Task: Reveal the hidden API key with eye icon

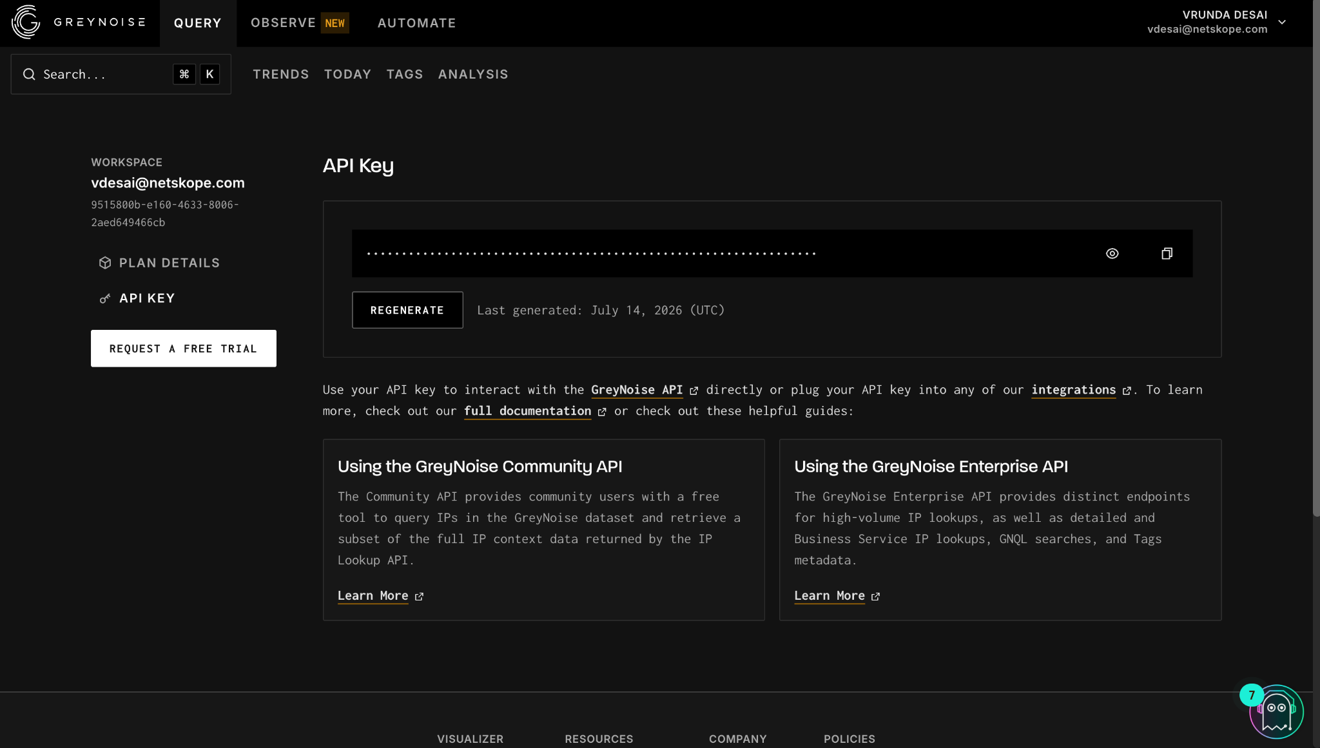Action: pyautogui.click(x=1112, y=254)
